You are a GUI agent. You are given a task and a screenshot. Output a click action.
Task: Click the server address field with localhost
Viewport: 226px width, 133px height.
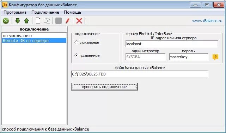click(x=172, y=44)
